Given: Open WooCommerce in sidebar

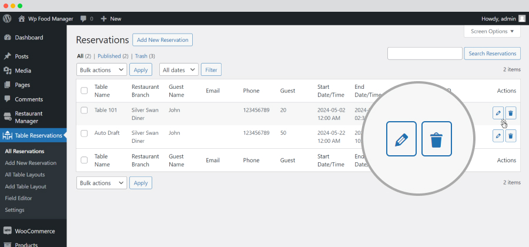Looking at the screenshot, I should [x=33, y=231].
